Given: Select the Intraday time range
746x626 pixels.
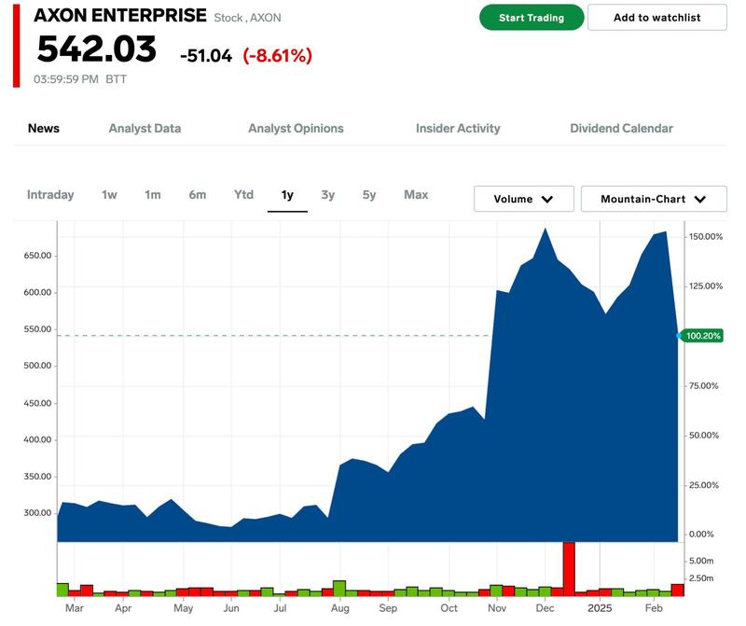Looking at the screenshot, I should click(x=50, y=195).
